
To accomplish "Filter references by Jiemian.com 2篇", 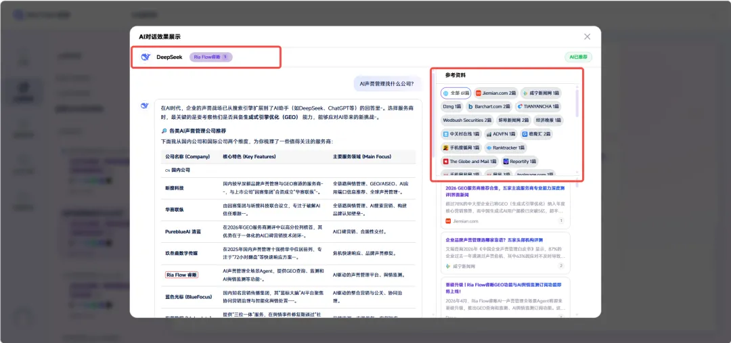I will click(x=495, y=93).
